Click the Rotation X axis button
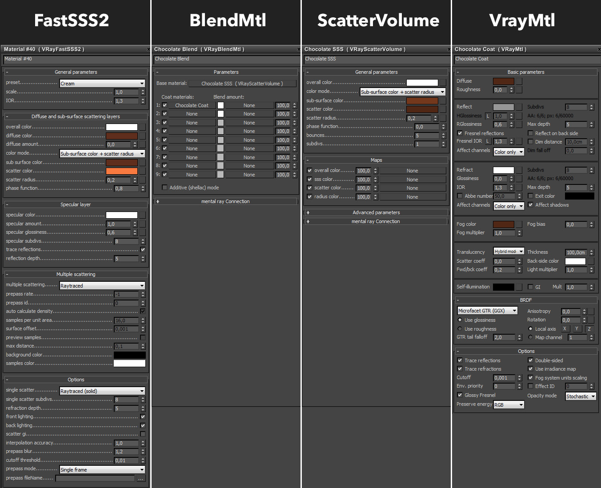 tap(565, 329)
